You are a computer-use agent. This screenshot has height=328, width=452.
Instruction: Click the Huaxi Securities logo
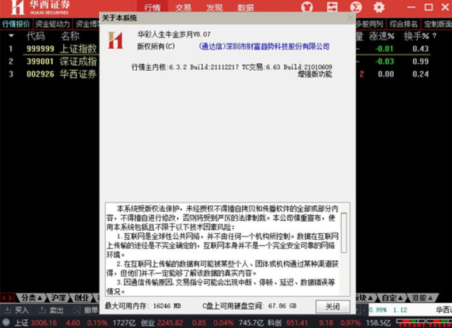click(41, 8)
